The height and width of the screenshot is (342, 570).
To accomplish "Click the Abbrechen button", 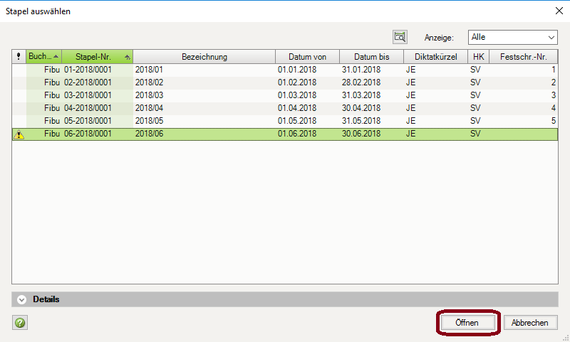I will click(530, 323).
